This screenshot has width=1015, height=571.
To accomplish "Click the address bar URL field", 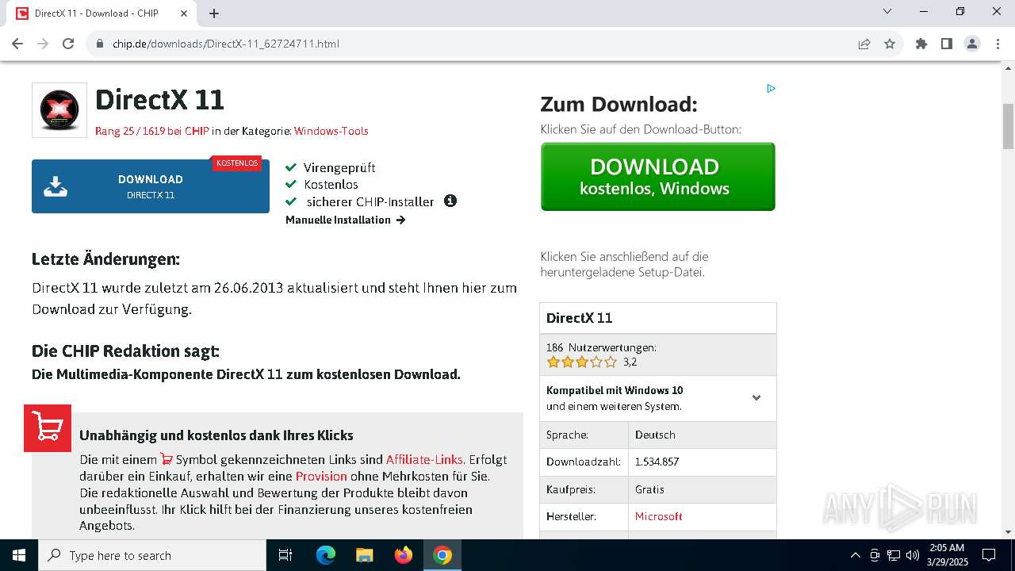I will pos(476,44).
